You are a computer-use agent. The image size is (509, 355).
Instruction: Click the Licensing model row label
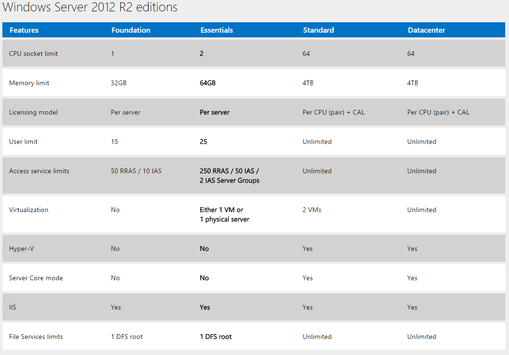point(33,112)
